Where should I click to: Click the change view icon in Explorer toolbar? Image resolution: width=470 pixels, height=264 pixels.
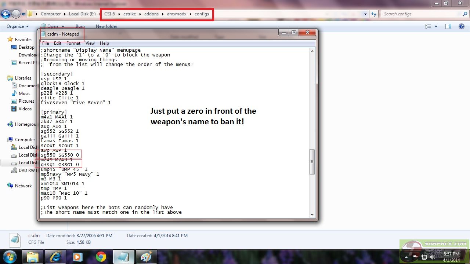[428, 26]
